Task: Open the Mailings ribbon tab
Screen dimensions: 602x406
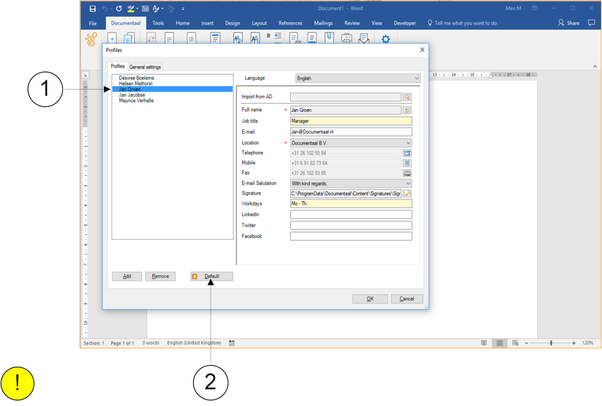Action: 323,23
